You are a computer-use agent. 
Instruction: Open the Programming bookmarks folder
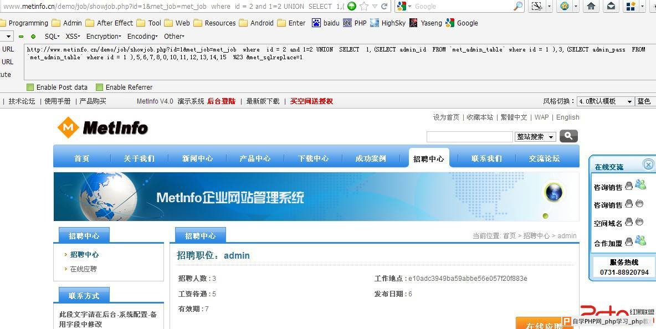click(x=24, y=23)
